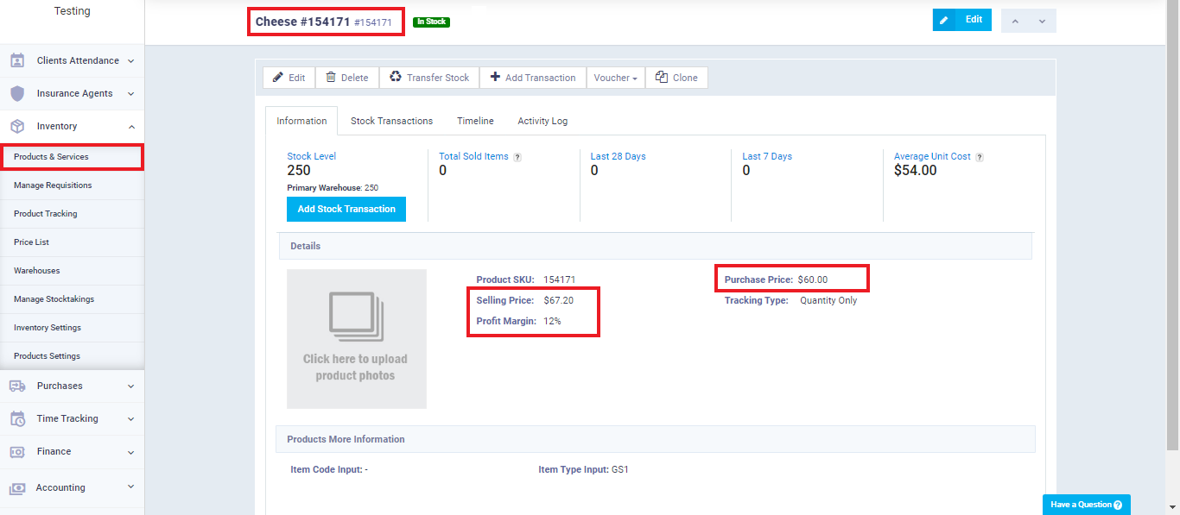Open the Activity Log tab
1180x515 pixels.
click(542, 121)
